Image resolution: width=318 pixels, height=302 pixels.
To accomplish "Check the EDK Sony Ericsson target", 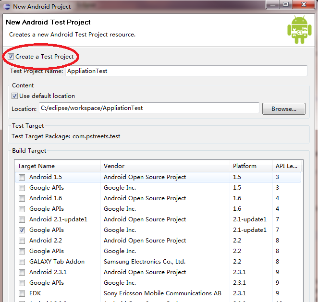I will [22, 293].
